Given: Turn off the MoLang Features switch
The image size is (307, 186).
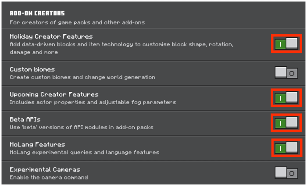Looking at the screenshot, I should [286, 148].
